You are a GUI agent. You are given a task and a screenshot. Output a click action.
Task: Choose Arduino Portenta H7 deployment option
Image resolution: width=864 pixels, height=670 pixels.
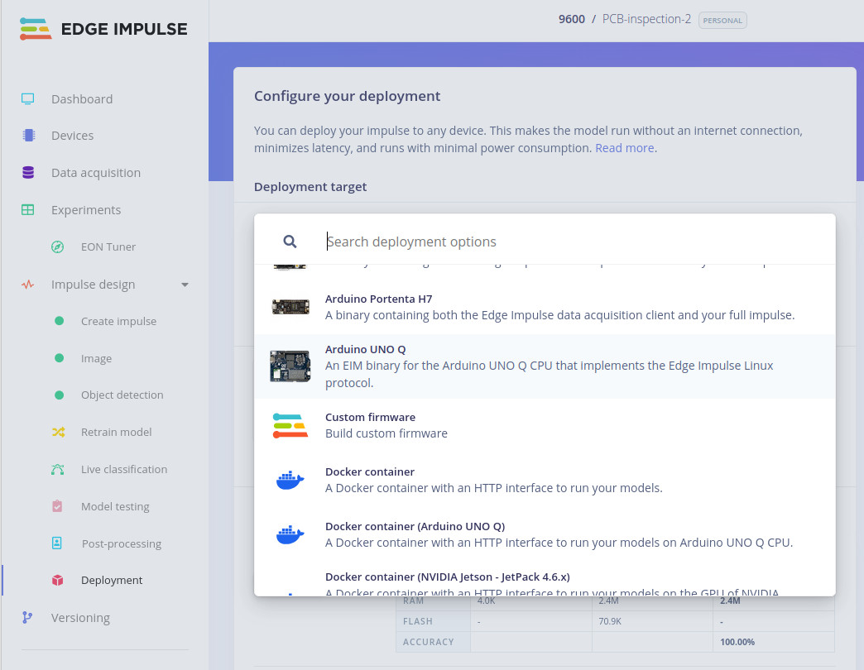click(545, 307)
